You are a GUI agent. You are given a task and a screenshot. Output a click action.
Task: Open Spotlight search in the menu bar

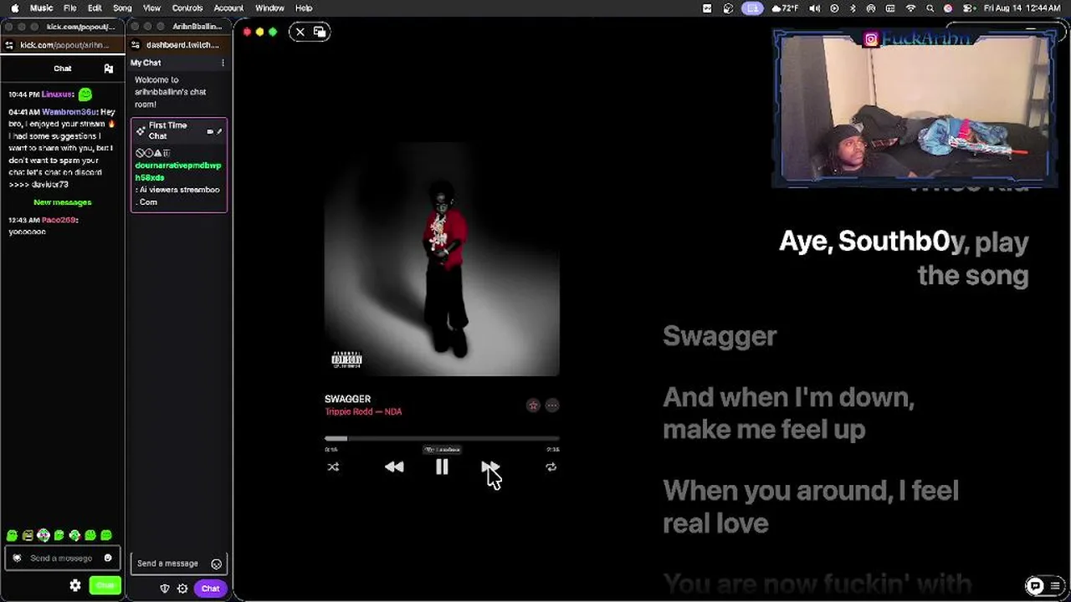[x=930, y=8]
